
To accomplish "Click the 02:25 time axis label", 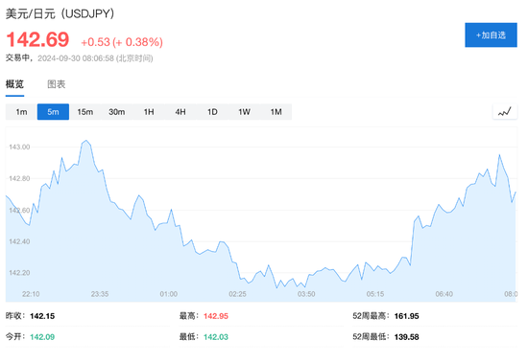I will [237, 294].
